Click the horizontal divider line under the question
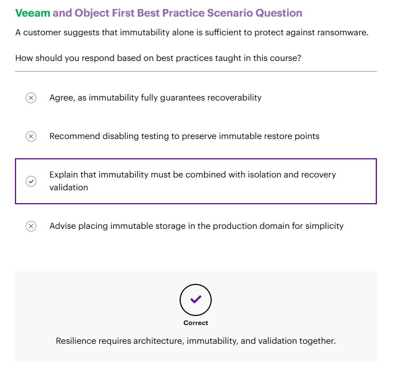Image resolution: width=410 pixels, height=378 pixels. [196, 71]
